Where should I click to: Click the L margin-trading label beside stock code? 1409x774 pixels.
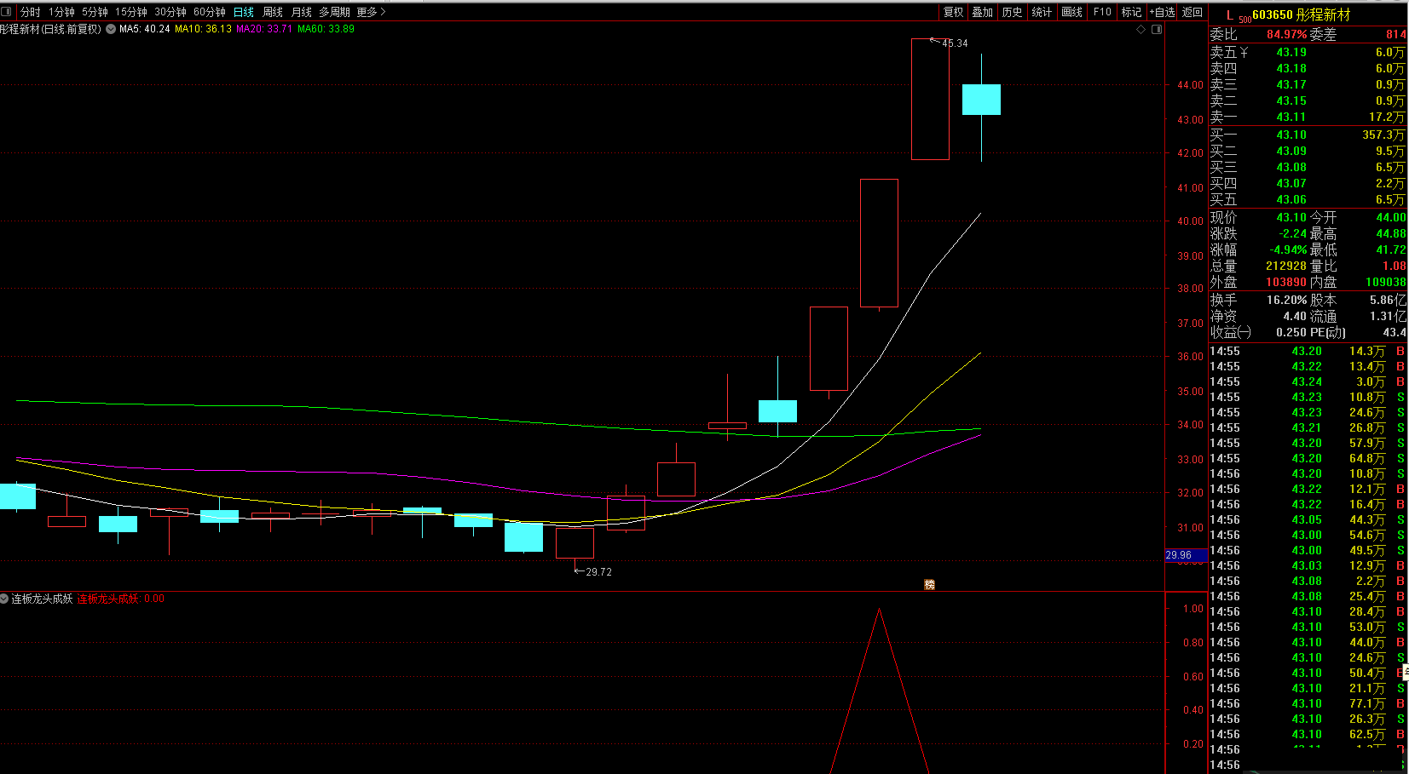[1229, 15]
